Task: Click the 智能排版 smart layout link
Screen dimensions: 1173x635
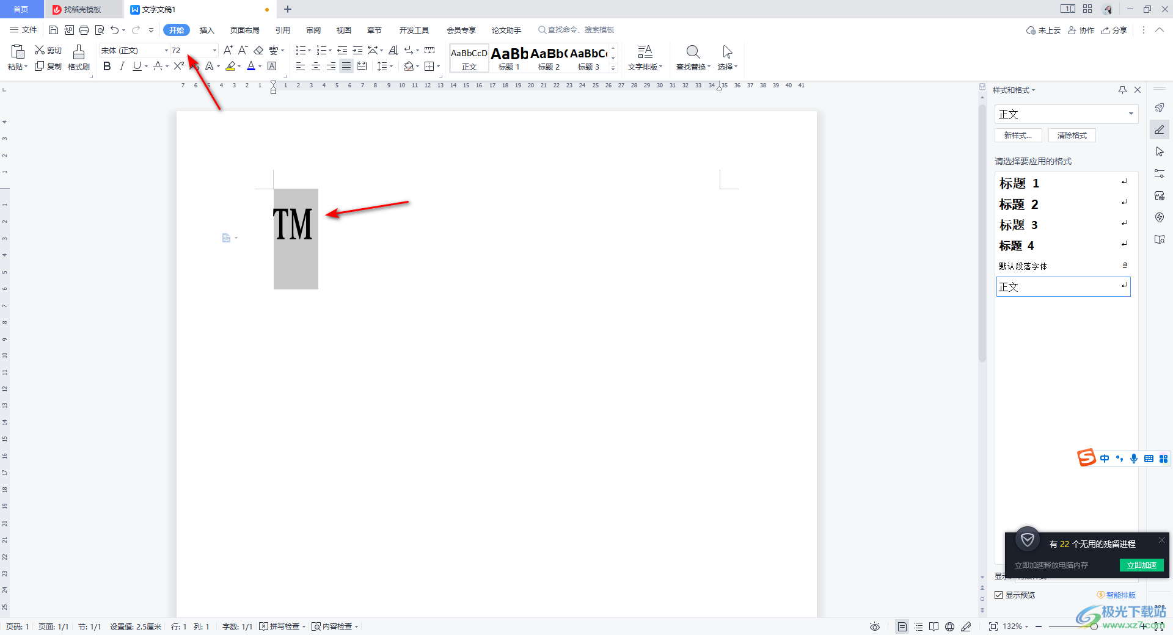Action: (x=1117, y=595)
